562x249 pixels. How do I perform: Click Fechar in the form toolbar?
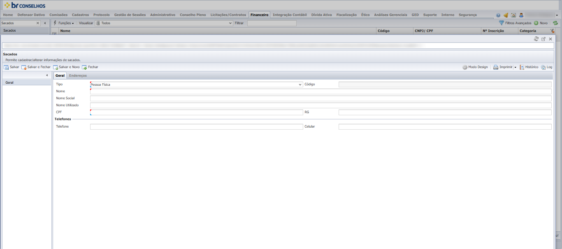point(90,67)
